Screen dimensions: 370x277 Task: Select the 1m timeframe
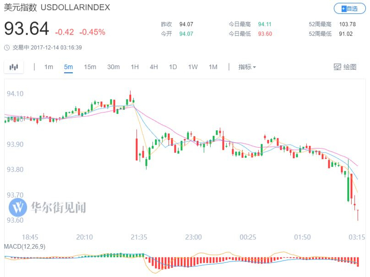click(49, 67)
